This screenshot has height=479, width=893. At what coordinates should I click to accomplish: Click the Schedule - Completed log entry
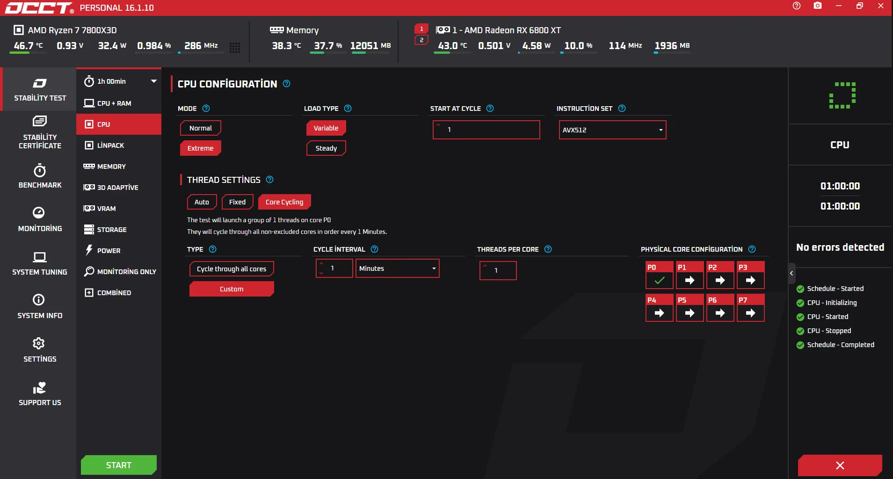tap(835, 345)
